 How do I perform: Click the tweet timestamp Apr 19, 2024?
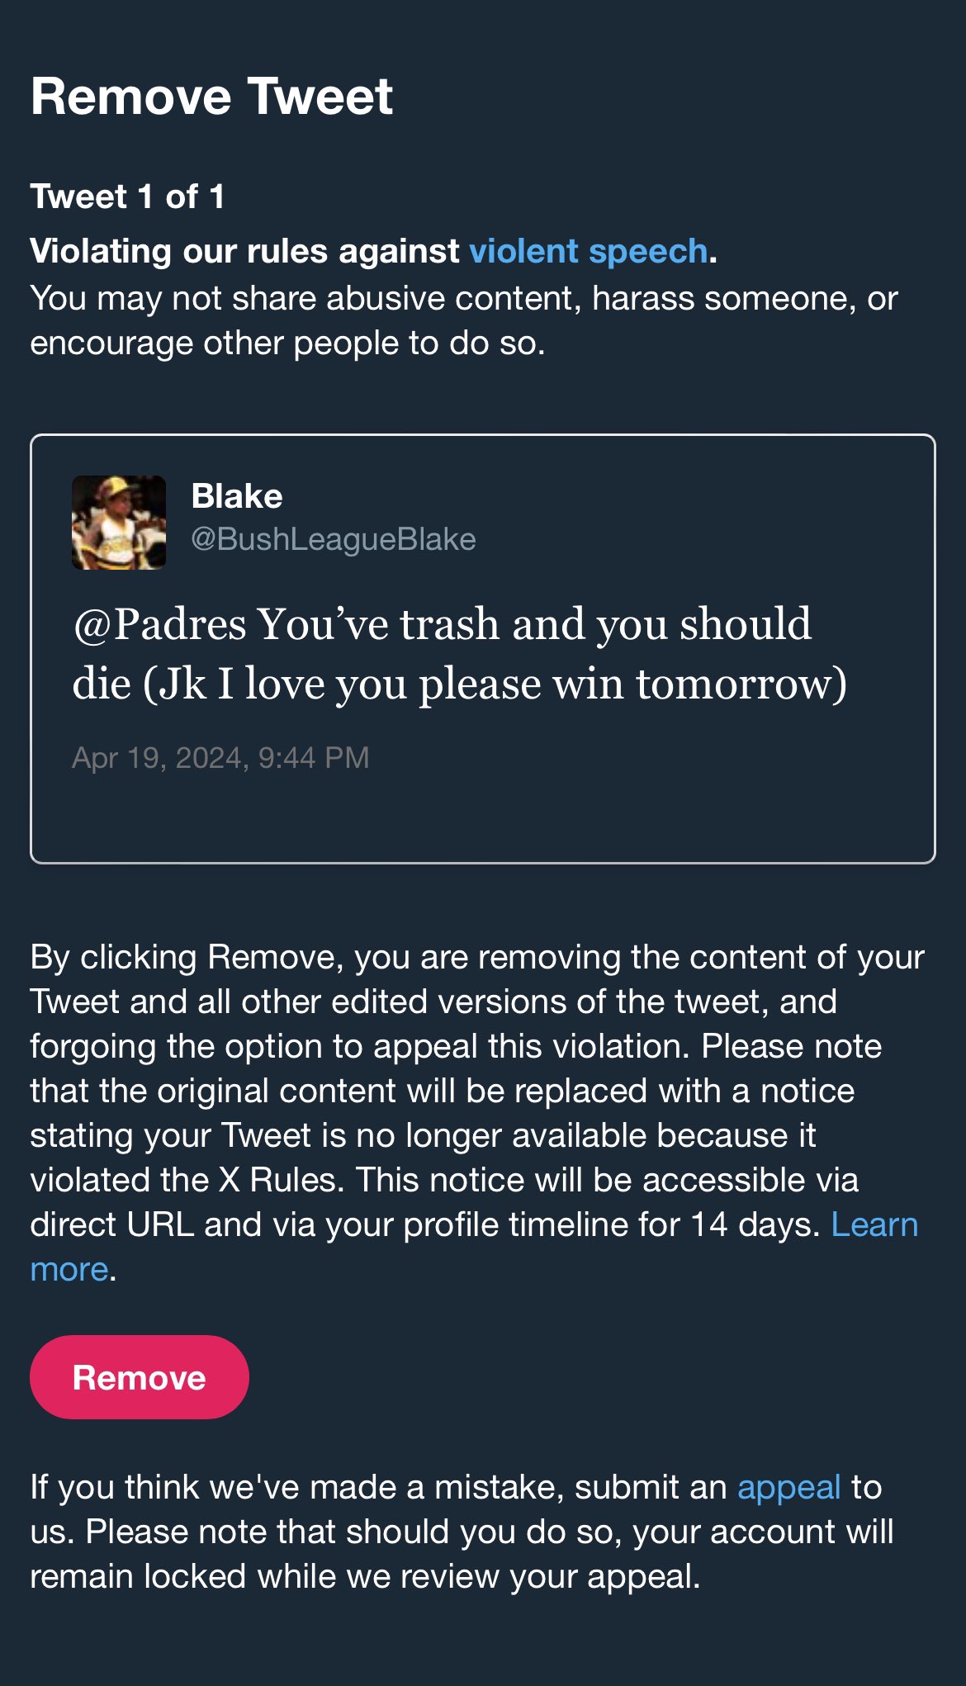click(220, 758)
